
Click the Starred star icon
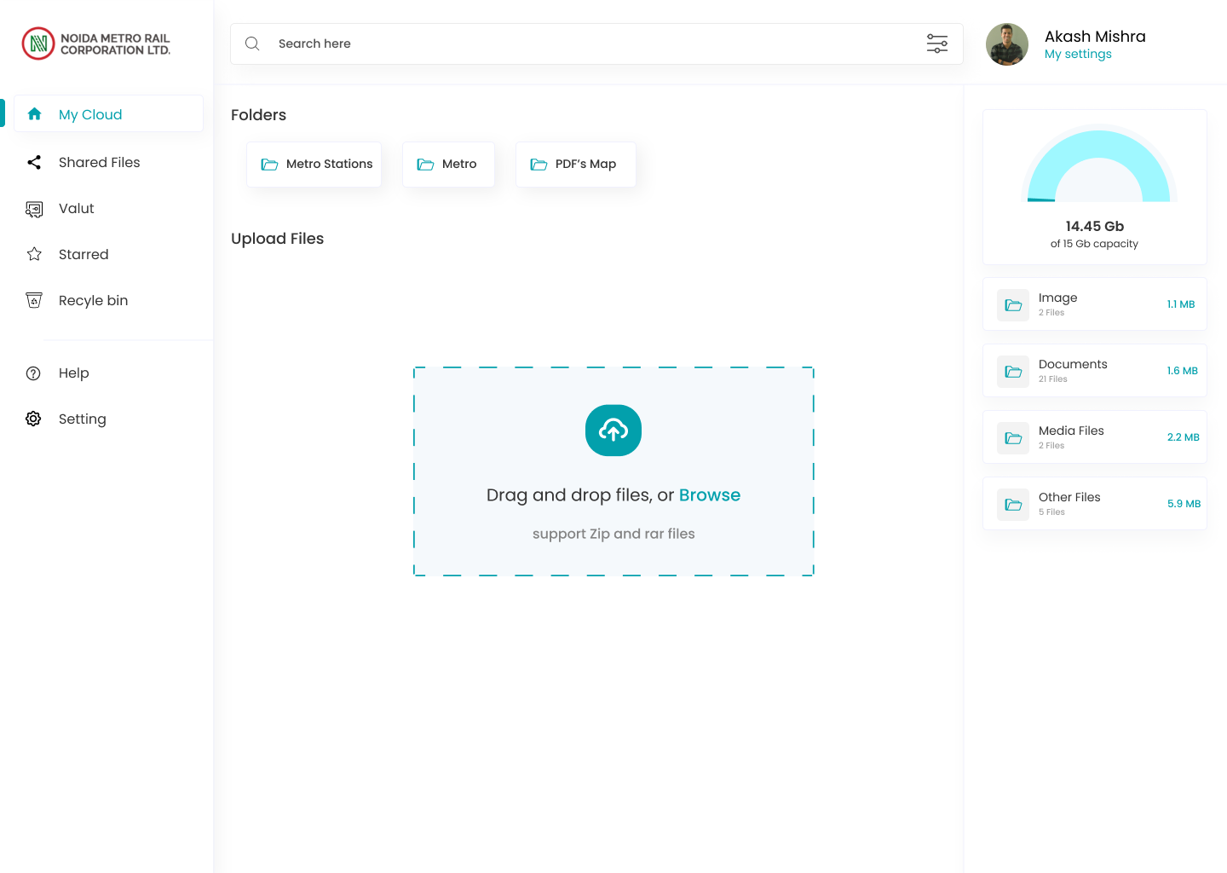click(34, 254)
